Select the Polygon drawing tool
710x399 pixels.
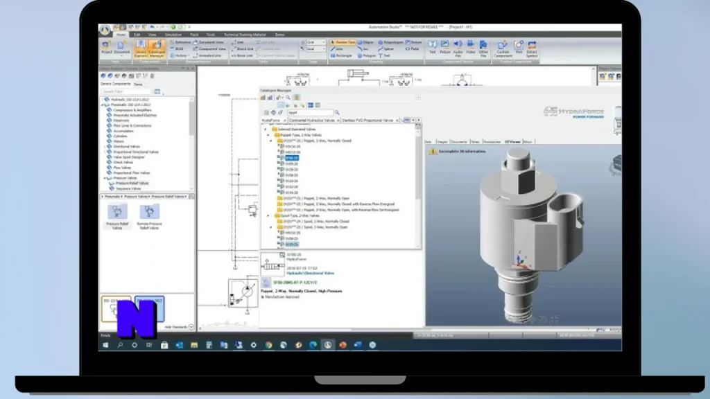367,55
